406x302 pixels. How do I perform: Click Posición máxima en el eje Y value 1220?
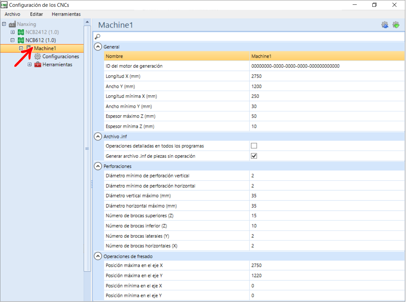(327, 275)
